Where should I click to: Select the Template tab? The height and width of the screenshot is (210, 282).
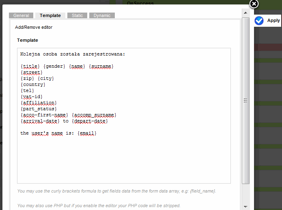tap(50, 15)
